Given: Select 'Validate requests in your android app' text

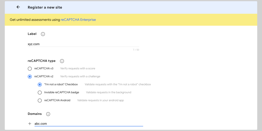Looking at the screenshot, I should coord(100,100).
